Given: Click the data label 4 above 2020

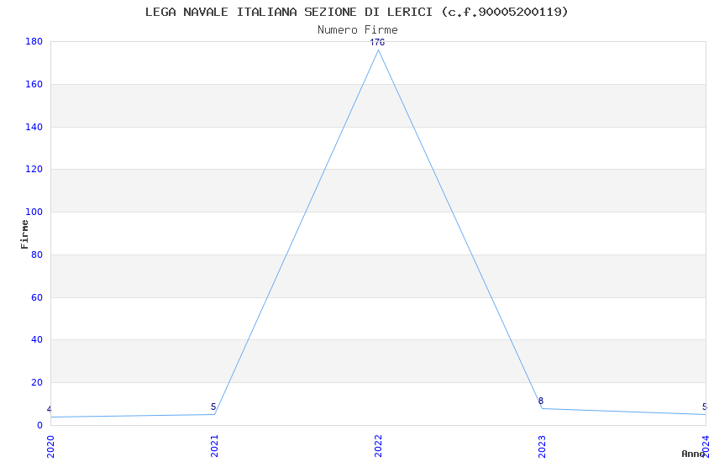Looking at the screenshot, I should pos(50,409).
